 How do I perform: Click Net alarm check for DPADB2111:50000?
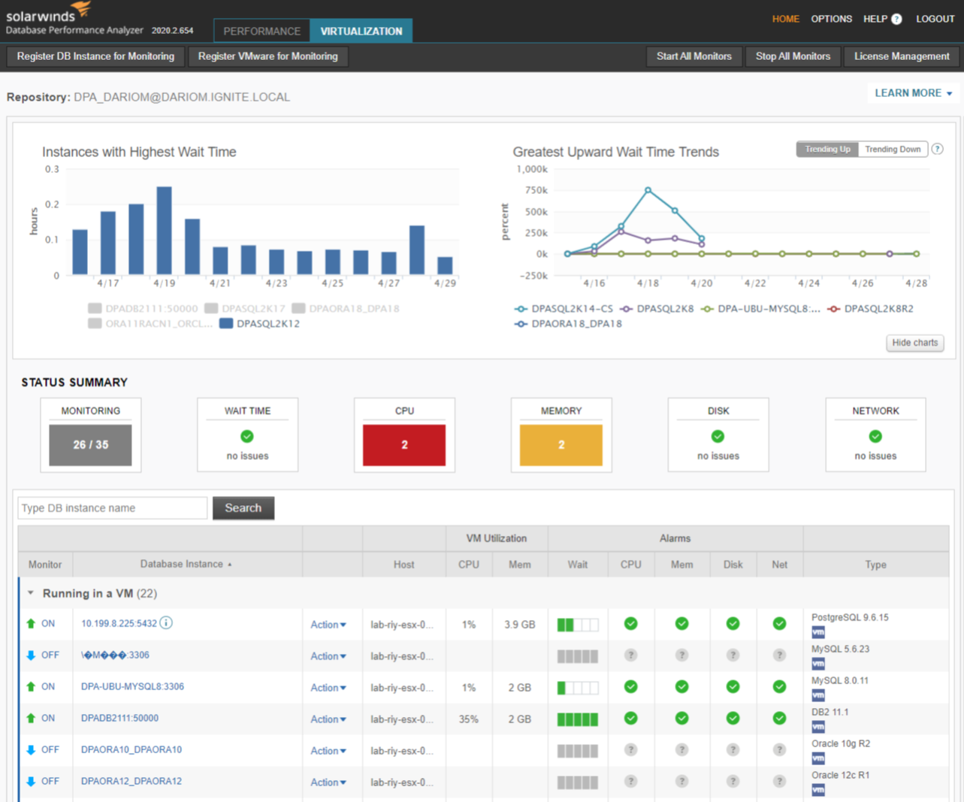pos(779,719)
